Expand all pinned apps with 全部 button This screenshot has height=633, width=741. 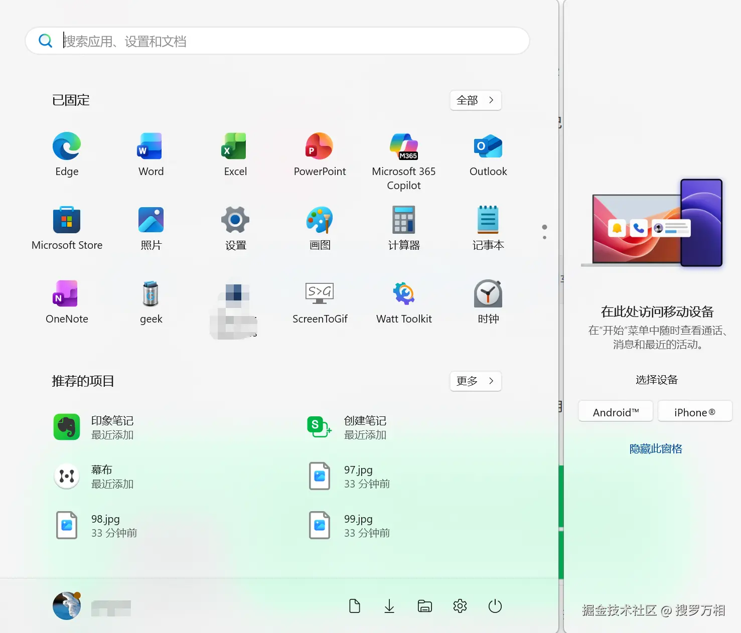pyautogui.click(x=476, y=100)
